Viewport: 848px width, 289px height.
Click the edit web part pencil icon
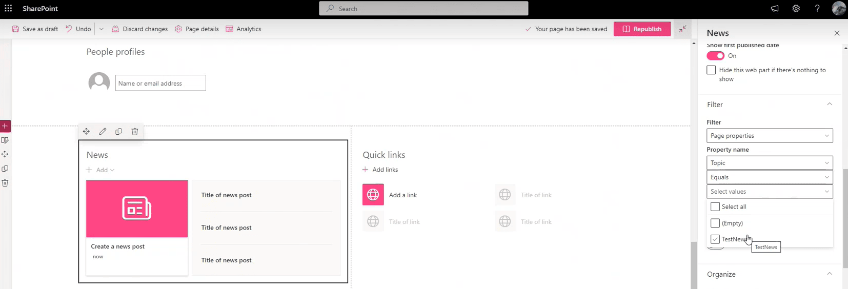tap(103, 132)
